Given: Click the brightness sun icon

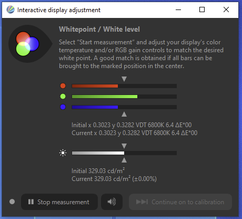Looking at the screenshot, I should click(63, 153).
